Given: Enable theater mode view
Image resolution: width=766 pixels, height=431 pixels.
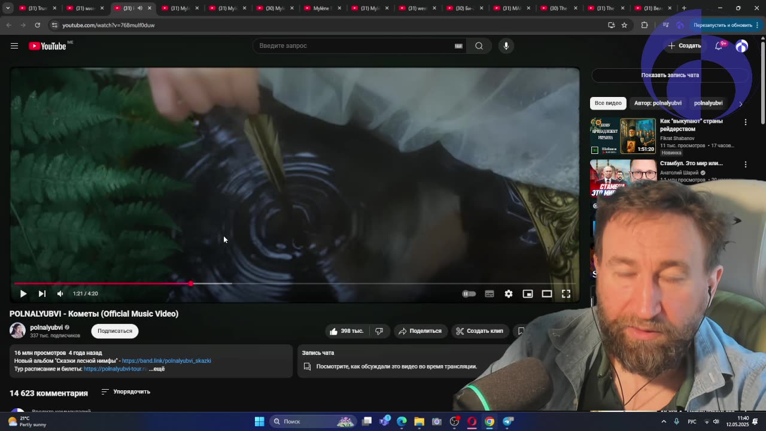Looking at the screenshot, I should 547,294.
